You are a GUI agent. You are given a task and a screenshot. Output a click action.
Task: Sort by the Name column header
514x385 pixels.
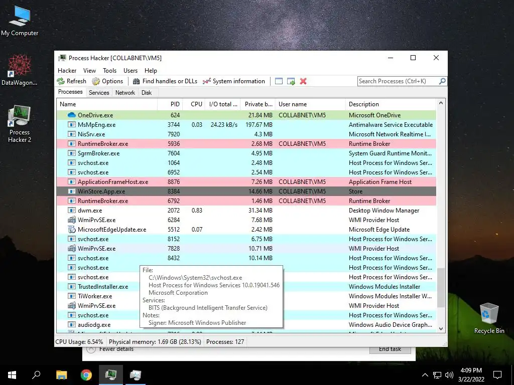[107, 104]
